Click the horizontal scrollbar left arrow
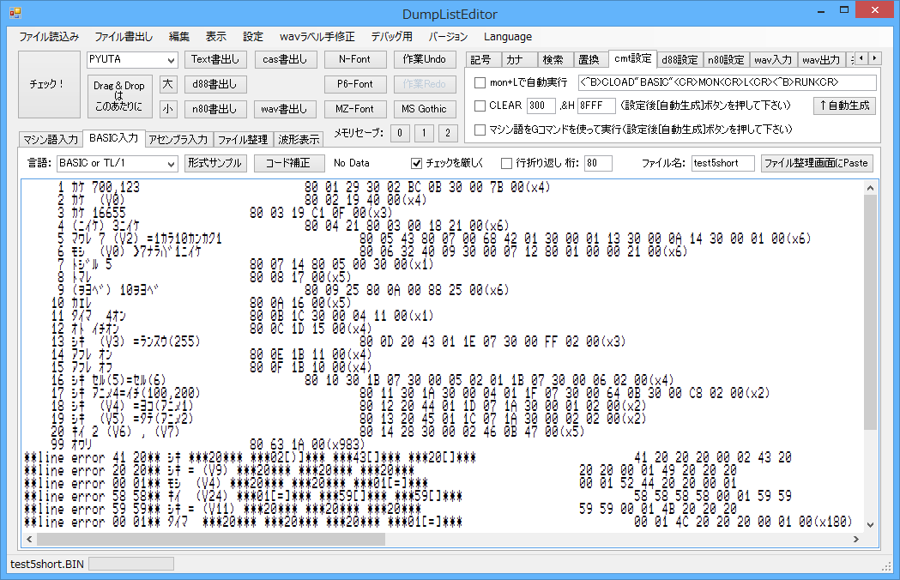Viewport: 900px width, 580px height. tap(29, 539)
